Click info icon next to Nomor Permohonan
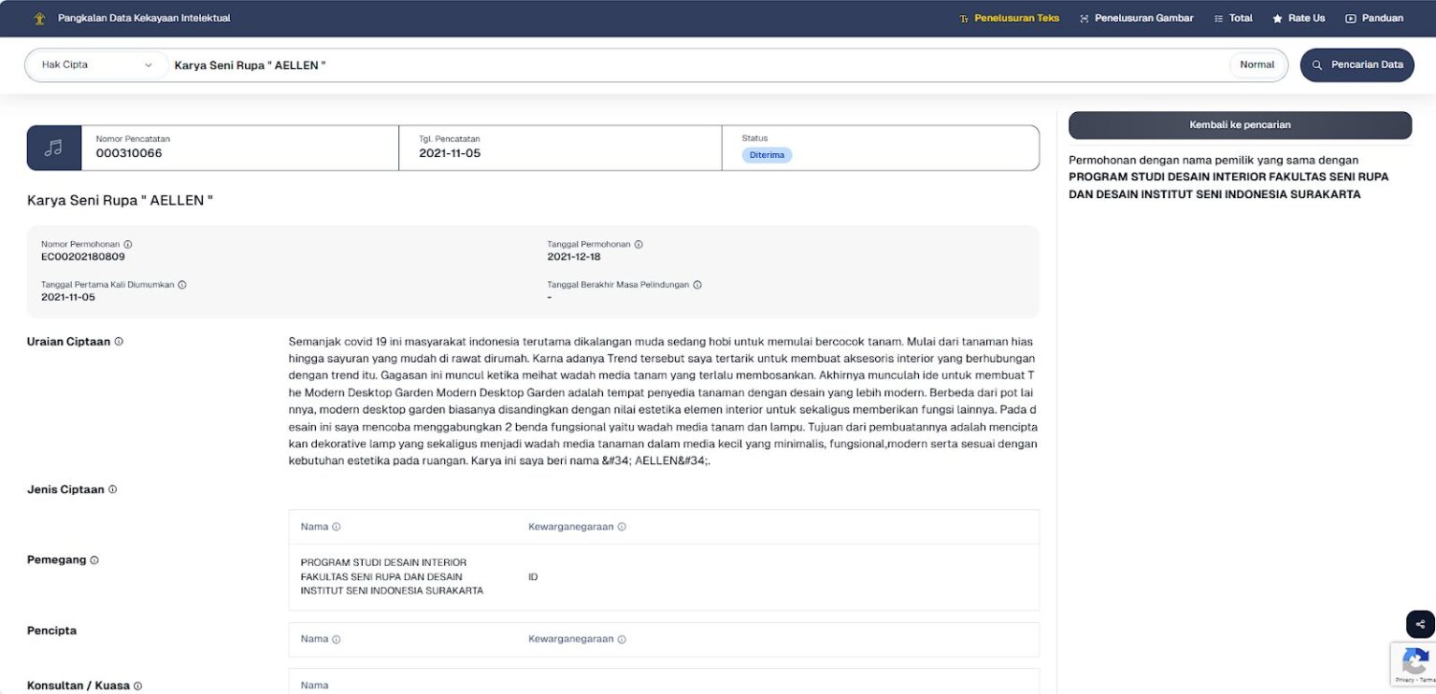Viewport: 1436px width, 694px height. pos(128,245)
